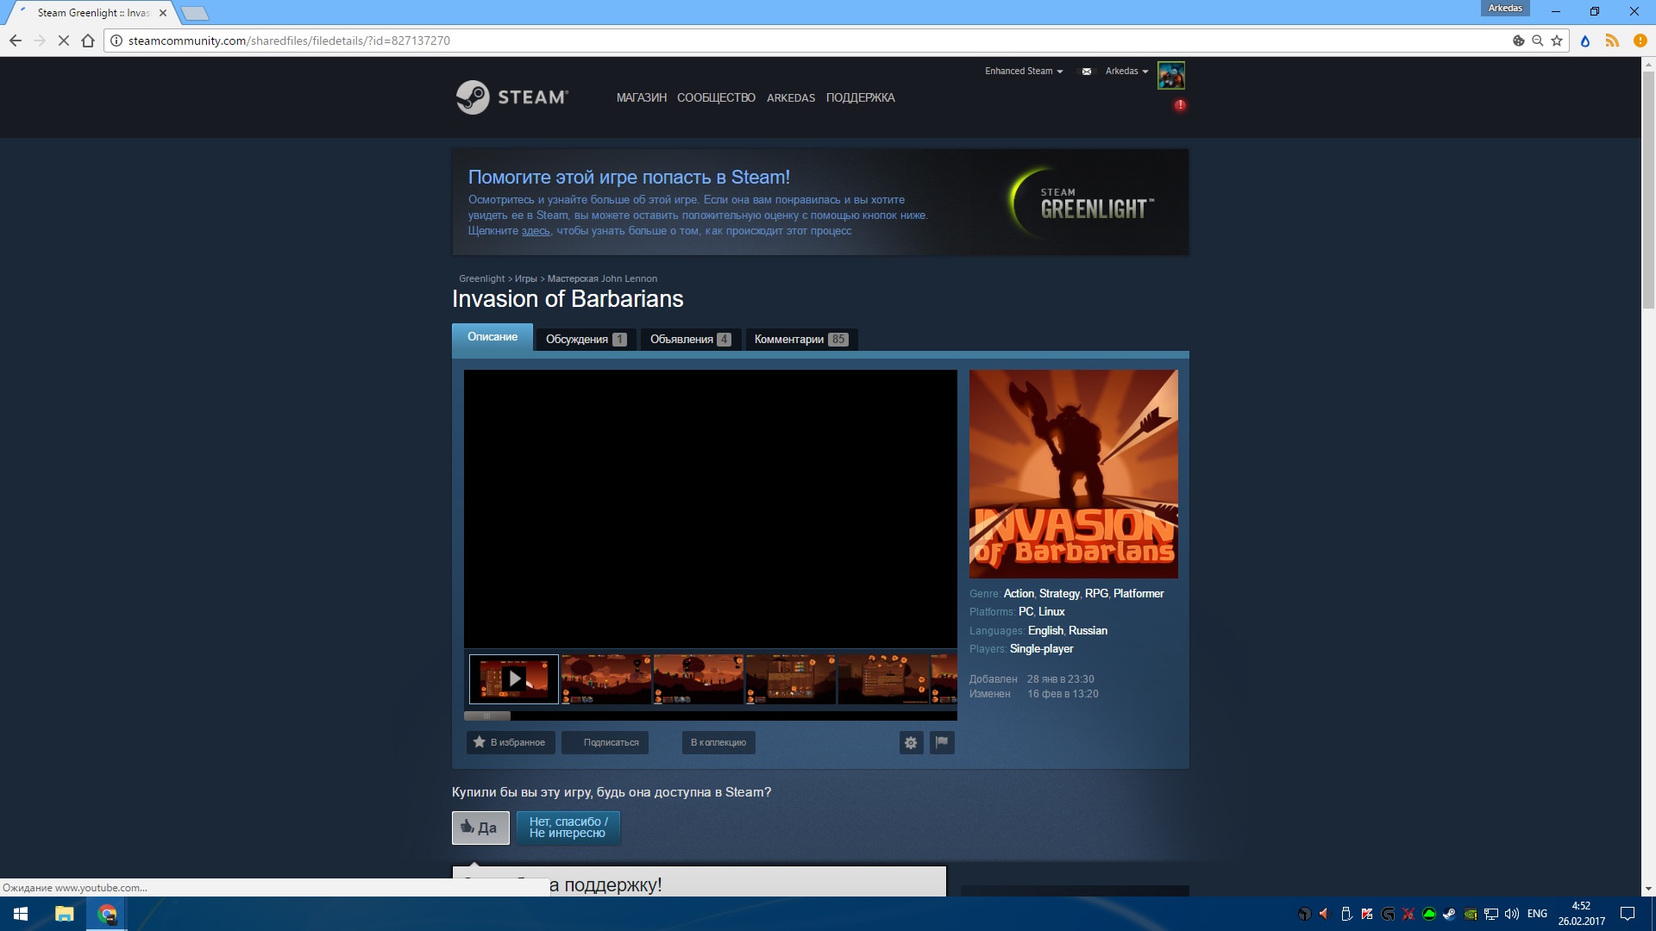Open the inbox envelope icon
This screenshot has height=931, width=1656.
click(x=1086, y=72)
